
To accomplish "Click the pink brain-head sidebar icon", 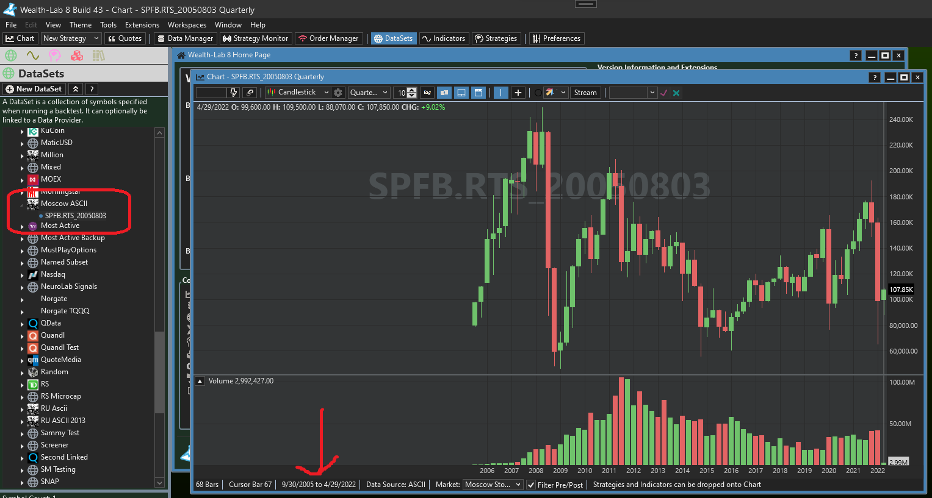I will (x=55, y=55).
